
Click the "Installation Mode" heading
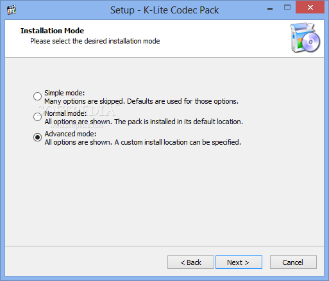click(x=52, y=31)
